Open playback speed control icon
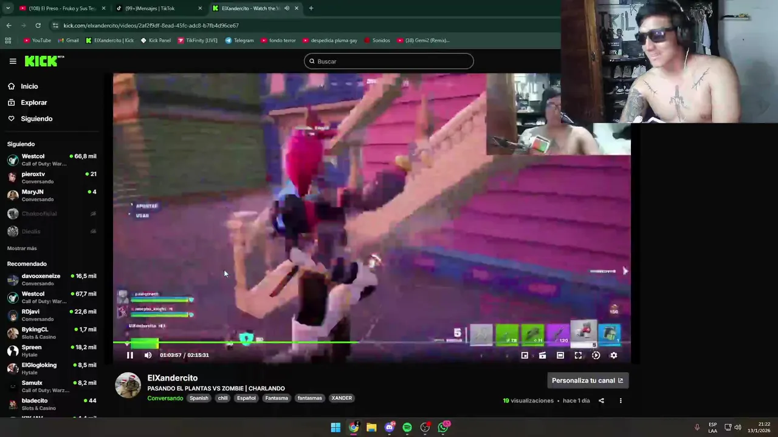Viewport: 778px width, 437px height. click(596, 356)
